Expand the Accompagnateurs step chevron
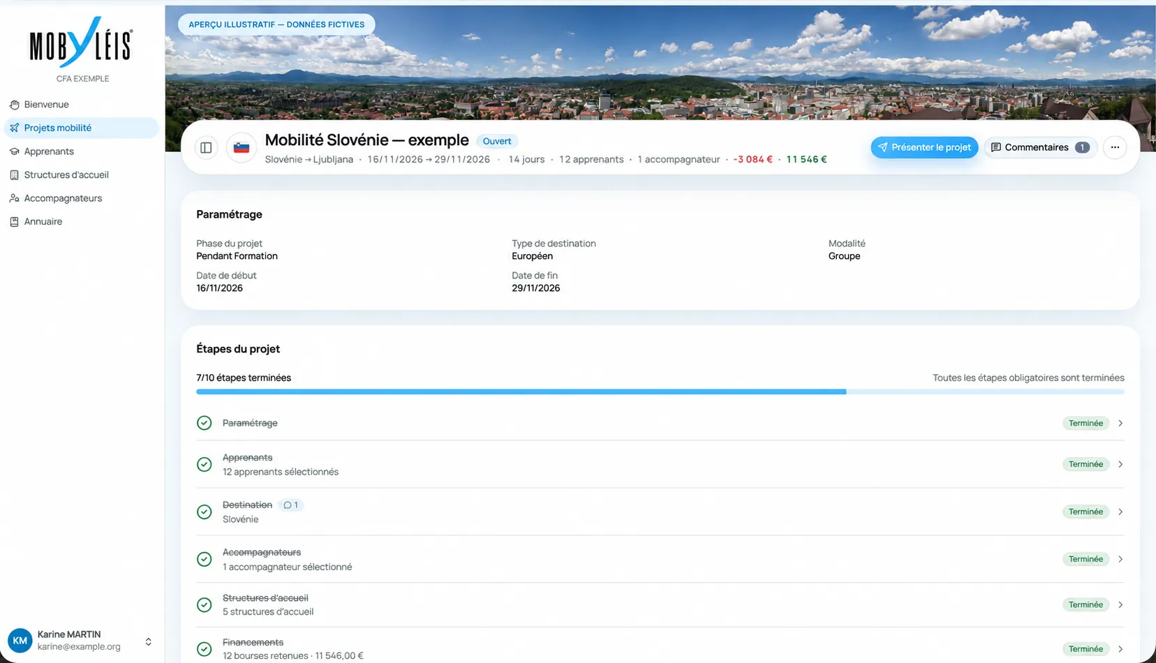Screen dimensions: 1156x663 (1120, 560)
